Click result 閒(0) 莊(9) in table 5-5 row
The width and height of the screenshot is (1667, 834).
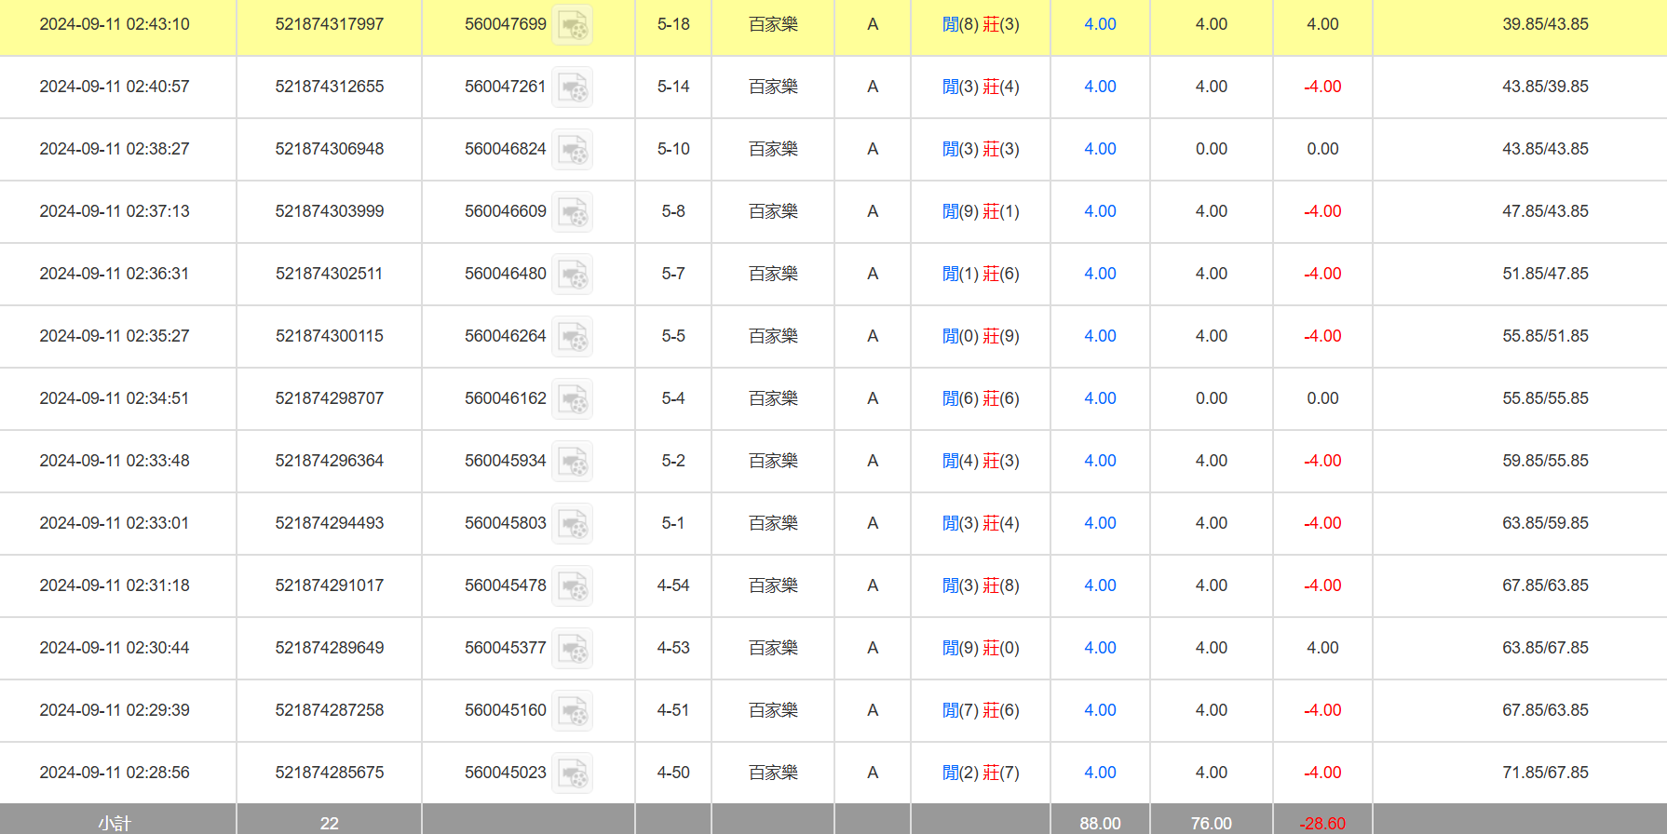pos(980,336)
